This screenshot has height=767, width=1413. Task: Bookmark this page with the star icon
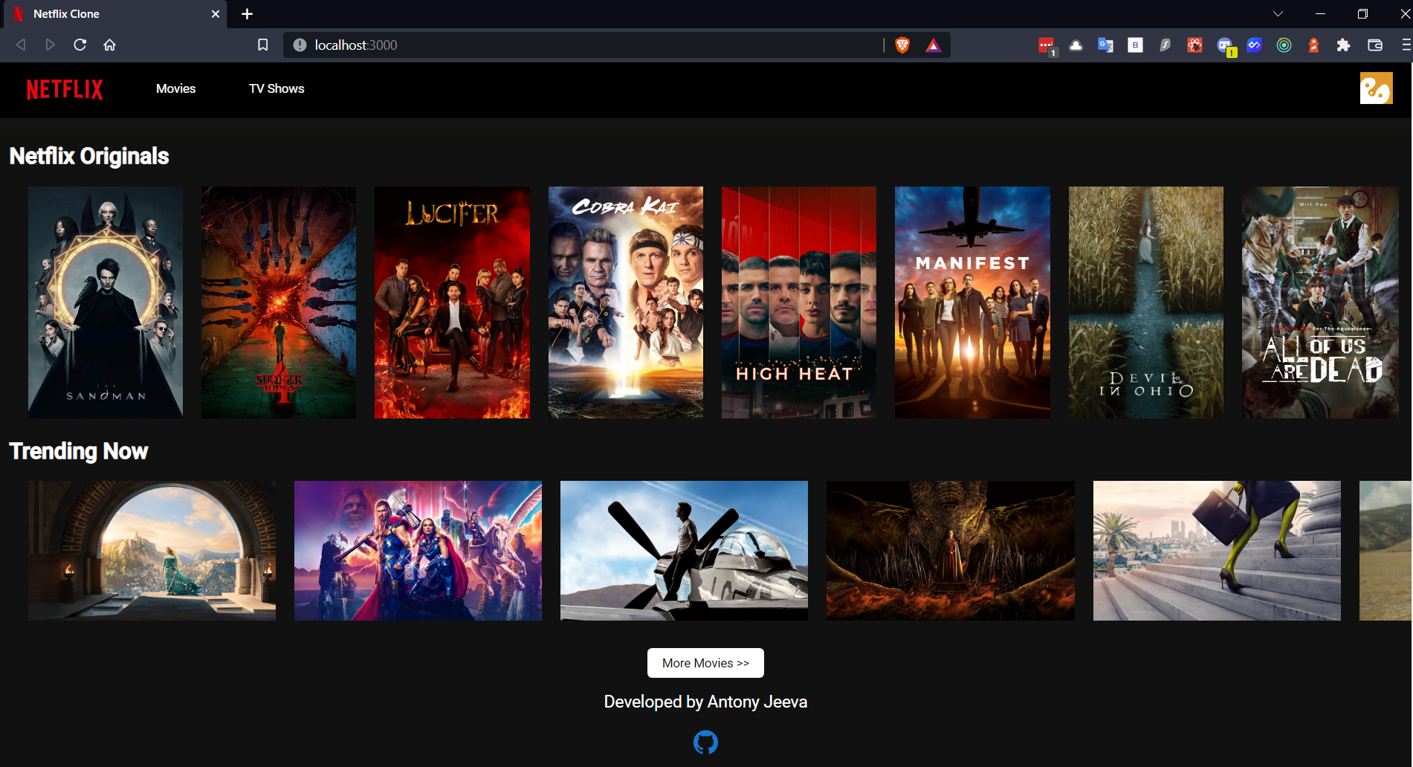pyautogui.click(x=262, y=45)
